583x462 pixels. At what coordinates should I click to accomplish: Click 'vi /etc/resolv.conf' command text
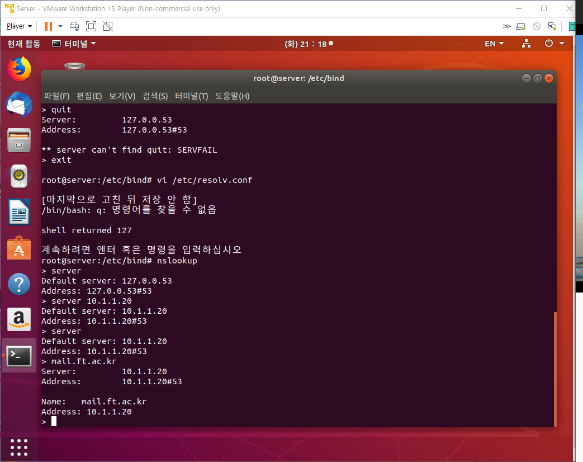[205, 180]
